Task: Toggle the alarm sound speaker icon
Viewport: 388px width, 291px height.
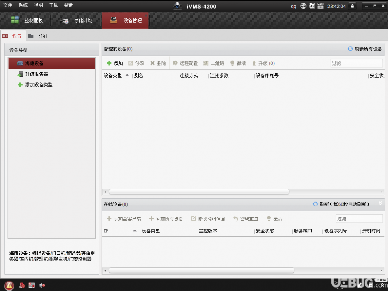Action: 42,286
